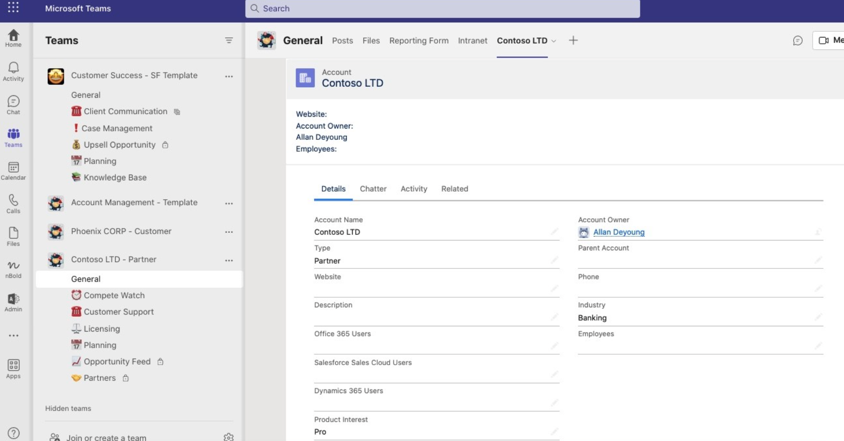The image size is (844, 441).
Task: Open the app launcher waffle icon
Action: click(x=13, y=8)
